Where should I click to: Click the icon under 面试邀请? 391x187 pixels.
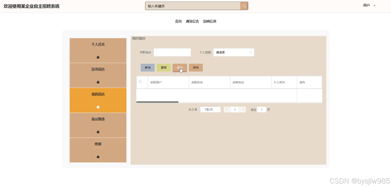(x=98, y=132)
